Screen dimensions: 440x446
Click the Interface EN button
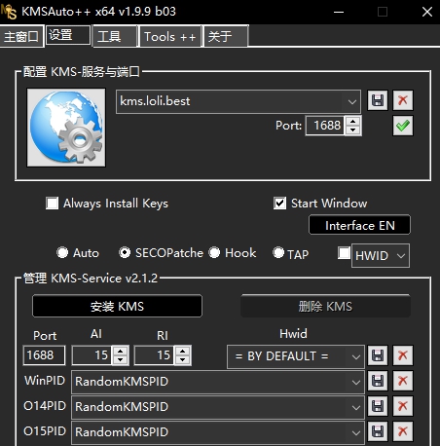point(359,225)
